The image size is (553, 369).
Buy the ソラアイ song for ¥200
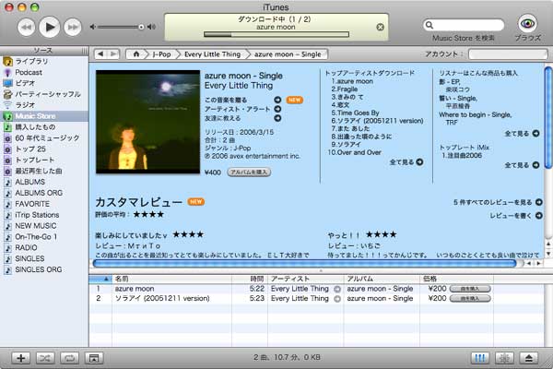point(470,299)
